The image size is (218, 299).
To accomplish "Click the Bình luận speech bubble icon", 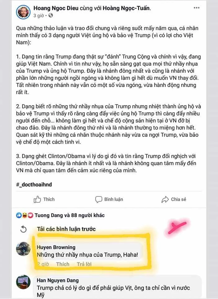I will [99, 200].
